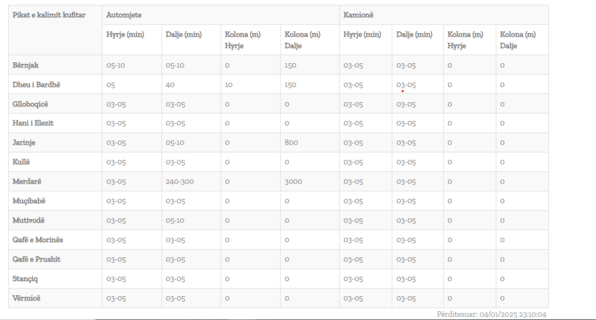Click the 40 exit value for Dheu i Bardhë
The height and width of the screenshot is (320, 596).
click(170, 85)
